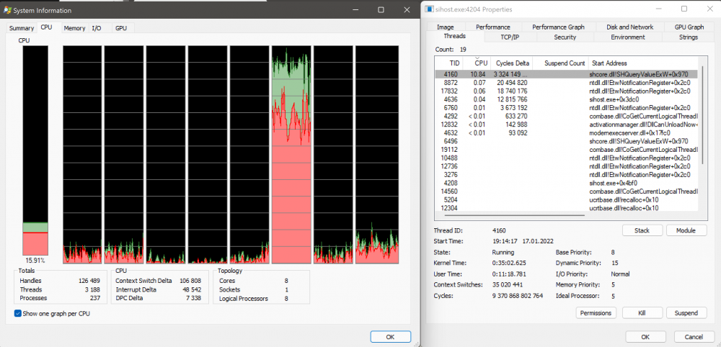Toggle the Show one graph per CPU checkbox
721x347 pixels.
(x=18, y=313)
